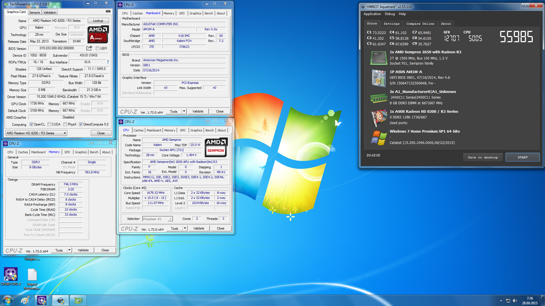545x306 pixels.
Task: Click the HWBOT Aquamark help question button
Action: 525,5
